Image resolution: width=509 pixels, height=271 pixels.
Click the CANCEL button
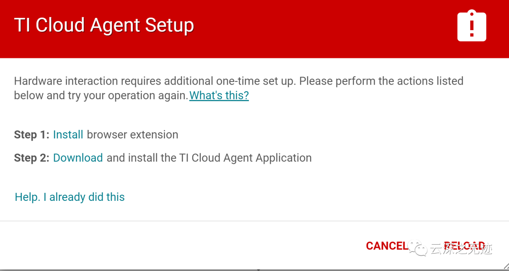click(386, 246)
